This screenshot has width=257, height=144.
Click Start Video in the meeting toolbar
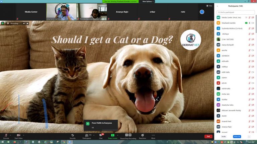pos(18,136)
